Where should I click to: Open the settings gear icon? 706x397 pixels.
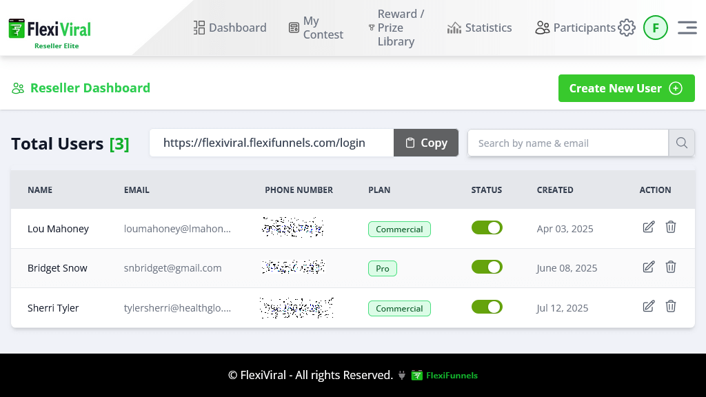[627, 27]
